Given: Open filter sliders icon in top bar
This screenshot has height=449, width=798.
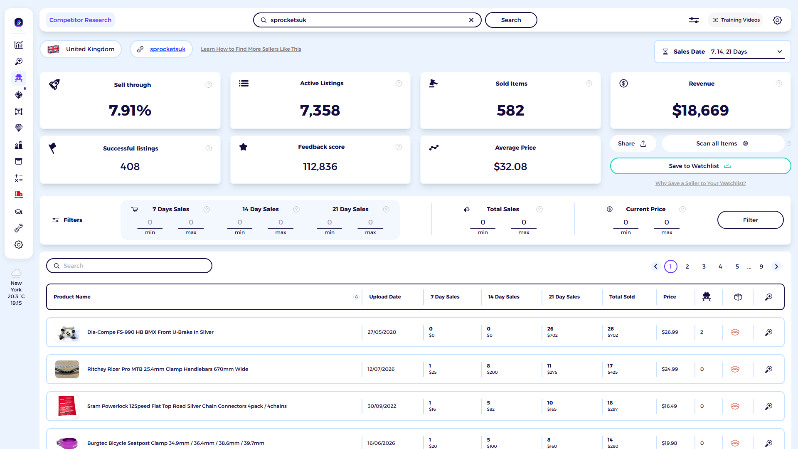Looking at the screenshot, I should click(x=694, y=20).
